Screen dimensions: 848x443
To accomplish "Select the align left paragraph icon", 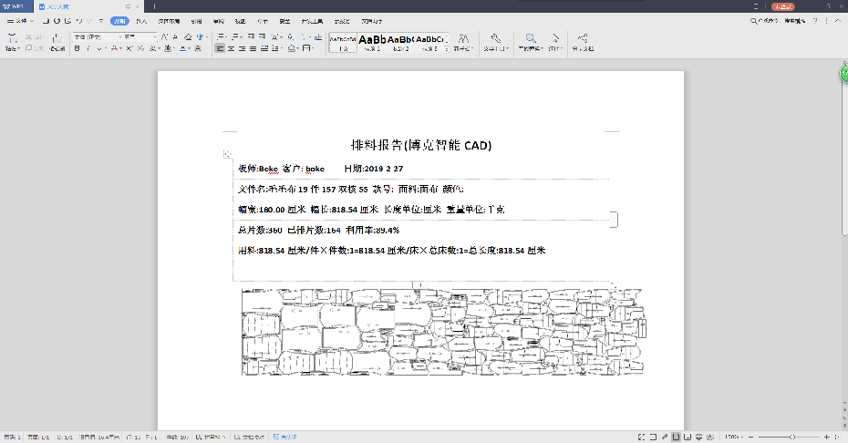I will 221,48.
